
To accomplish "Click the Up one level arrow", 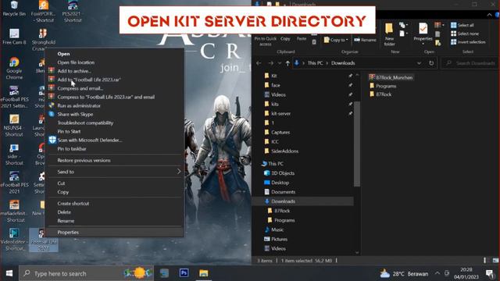I will click(287, 63).
